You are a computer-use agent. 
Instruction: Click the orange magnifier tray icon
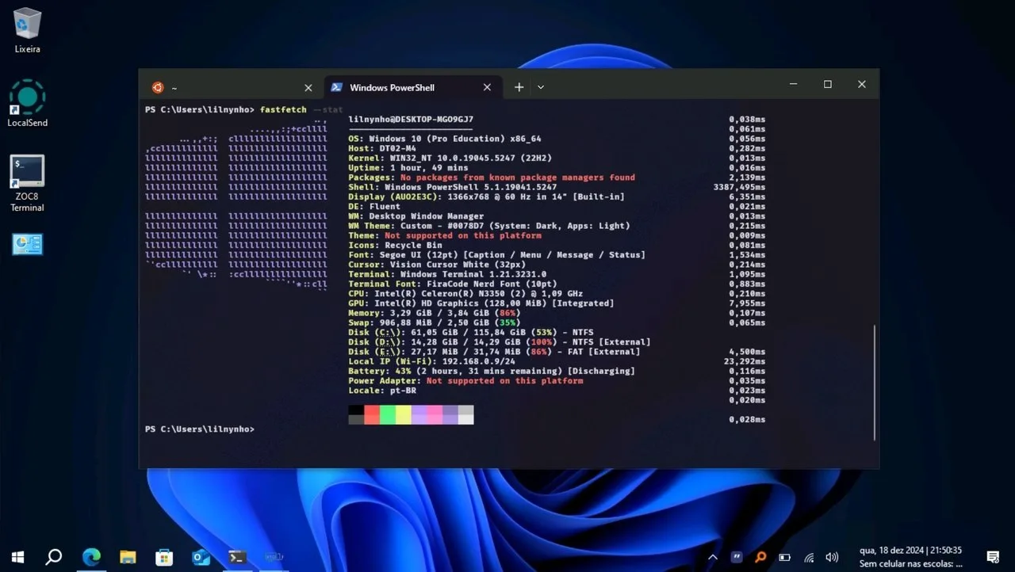(760, 557)
